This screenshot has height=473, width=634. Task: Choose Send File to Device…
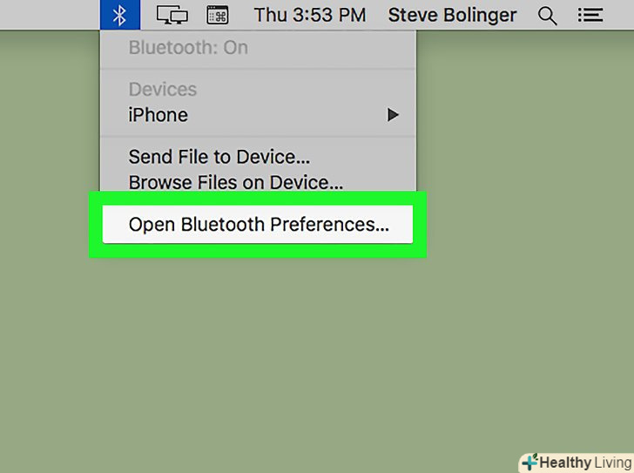point(219,158)
